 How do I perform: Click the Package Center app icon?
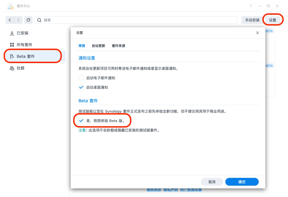[11, 6]
